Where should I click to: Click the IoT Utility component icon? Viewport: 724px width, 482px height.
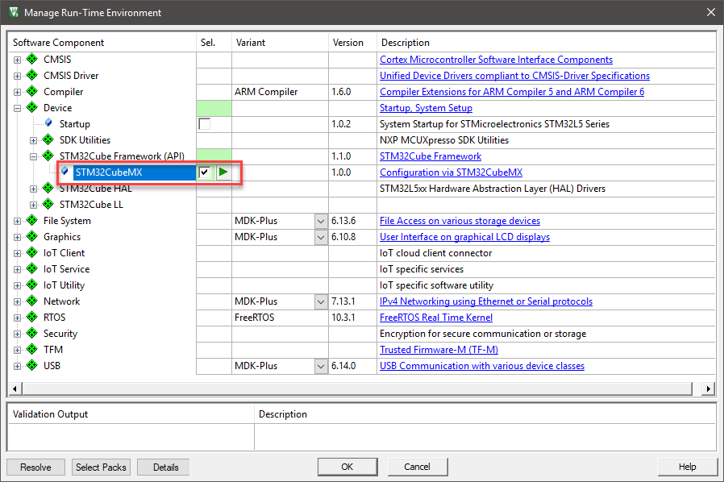point(32,285)
